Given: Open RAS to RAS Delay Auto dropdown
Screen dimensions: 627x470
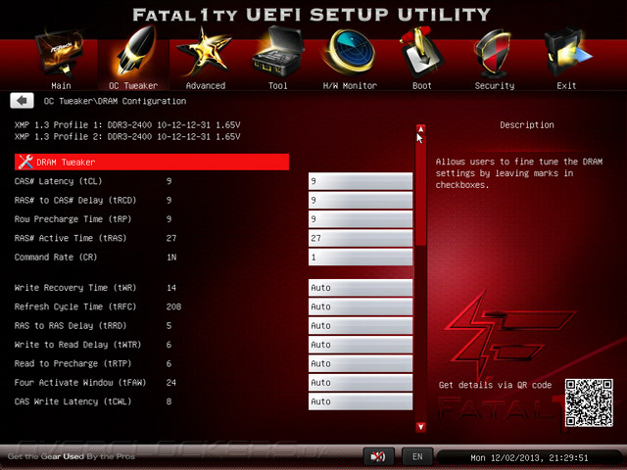Looking at the screenshot, I should [x=361, y=325].
